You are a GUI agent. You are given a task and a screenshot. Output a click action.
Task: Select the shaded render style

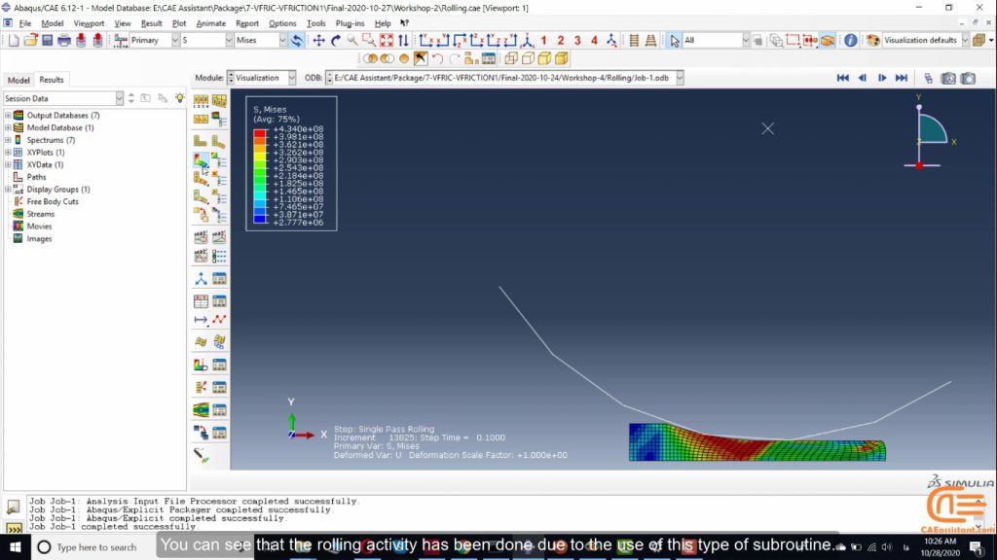point(545,57)
